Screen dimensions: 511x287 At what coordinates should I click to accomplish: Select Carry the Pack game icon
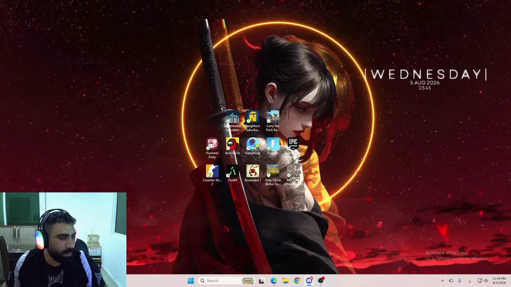click(x=273, y=122)
